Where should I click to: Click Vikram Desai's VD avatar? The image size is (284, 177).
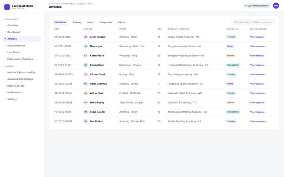click(86, 74)
